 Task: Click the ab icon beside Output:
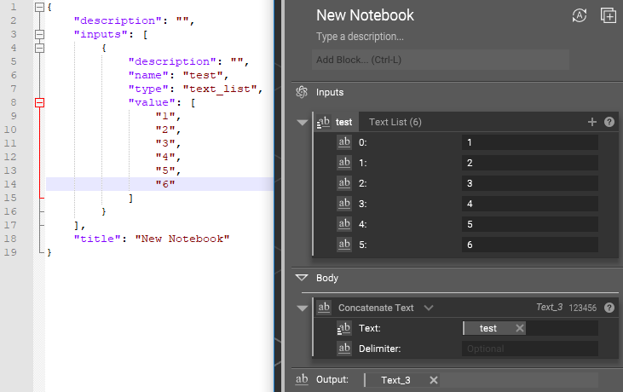302,379
